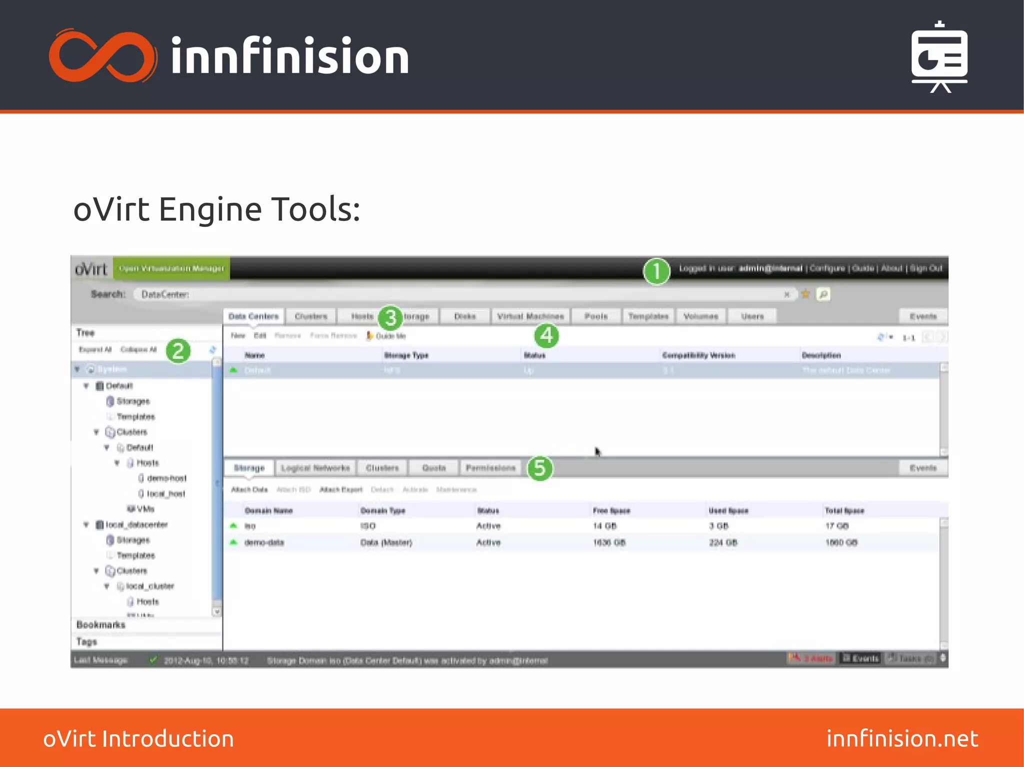Click the Expand All tree button
The height and width of the screenshot is (767, 1024).
coord(95,349)
